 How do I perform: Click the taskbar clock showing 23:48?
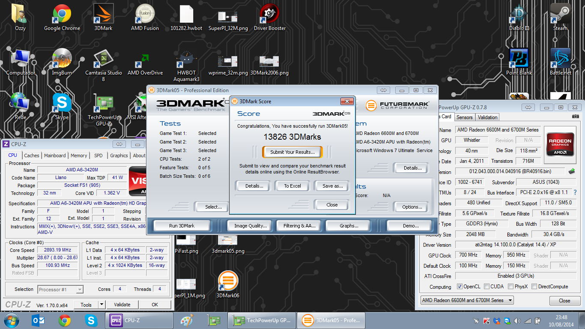pos(561,317)
